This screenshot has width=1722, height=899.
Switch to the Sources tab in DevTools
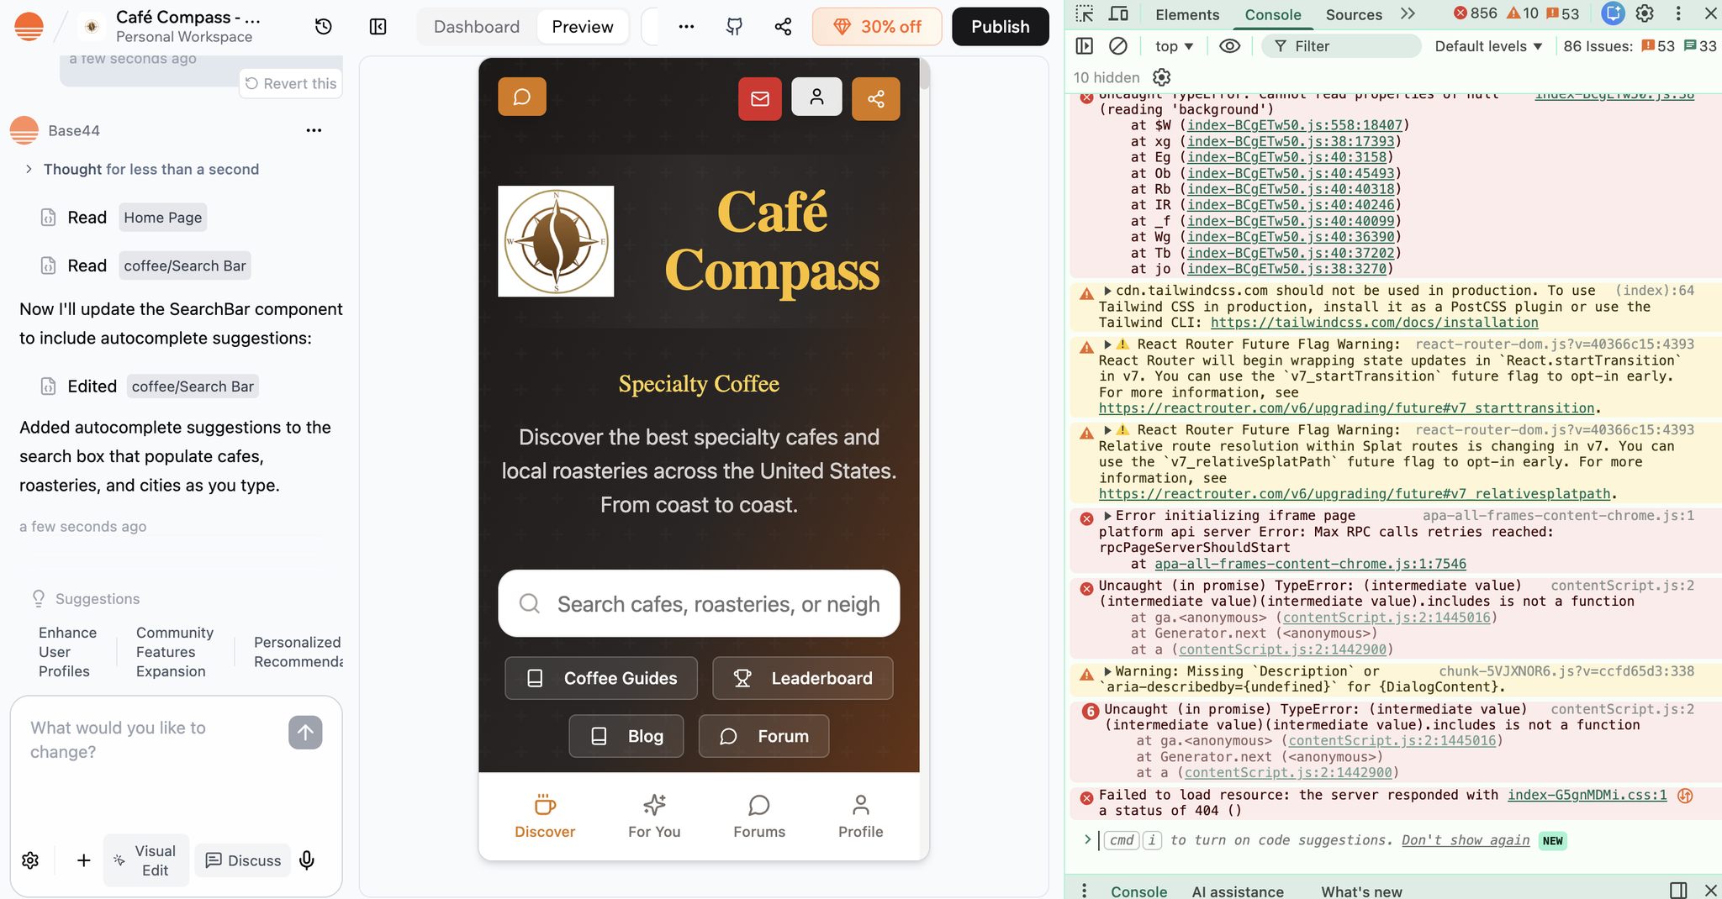coord(1354,14)
